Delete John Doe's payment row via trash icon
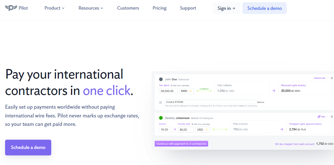 (332, 78)
